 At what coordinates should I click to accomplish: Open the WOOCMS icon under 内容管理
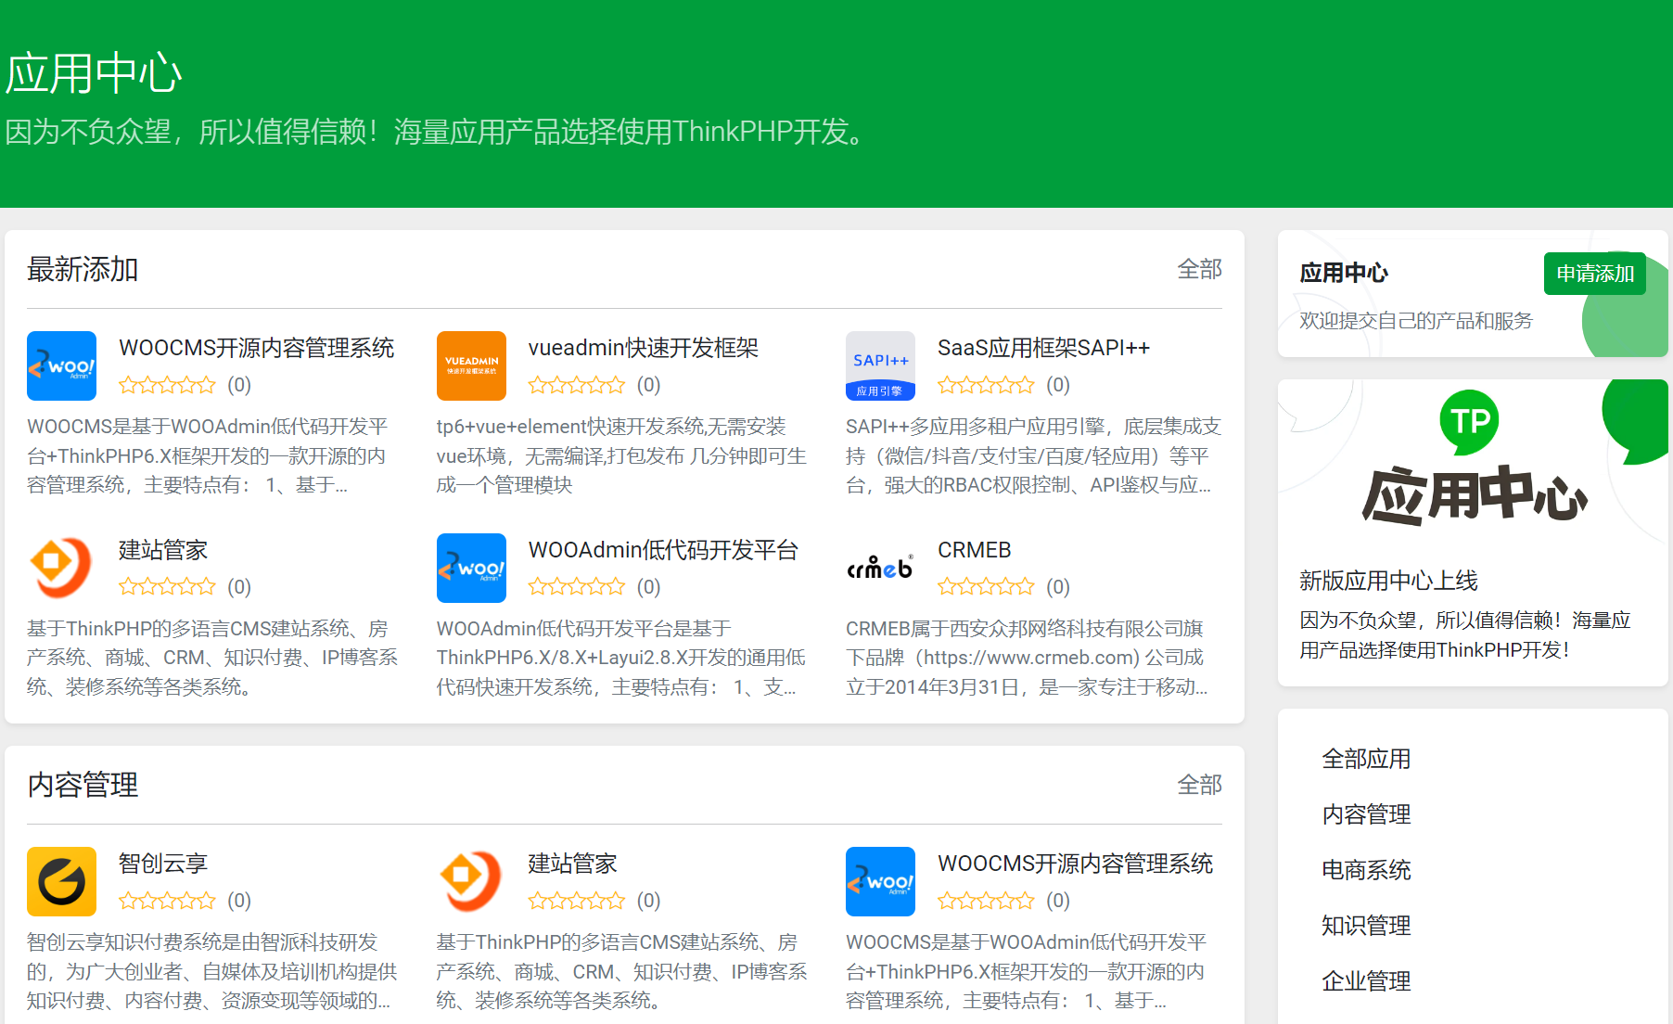[880, 881]
